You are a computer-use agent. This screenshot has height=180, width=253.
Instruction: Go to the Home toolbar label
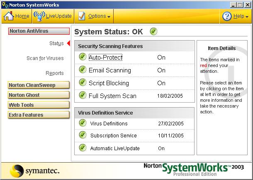(22, 16)
